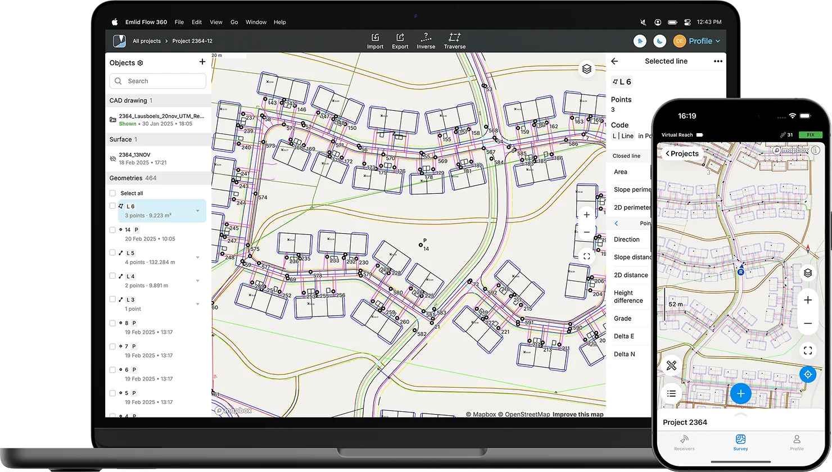The image size is (832, 472).
Task: Open Objects panel settings gear
Action: click(x=141, y=63)
